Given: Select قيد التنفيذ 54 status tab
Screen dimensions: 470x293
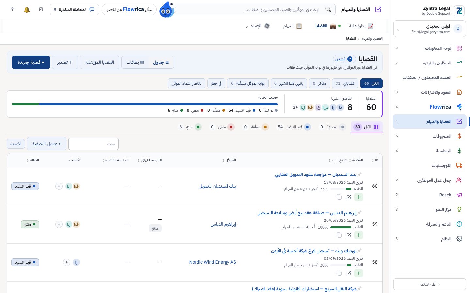Looking at the screenshot, I should coord(294,127).
